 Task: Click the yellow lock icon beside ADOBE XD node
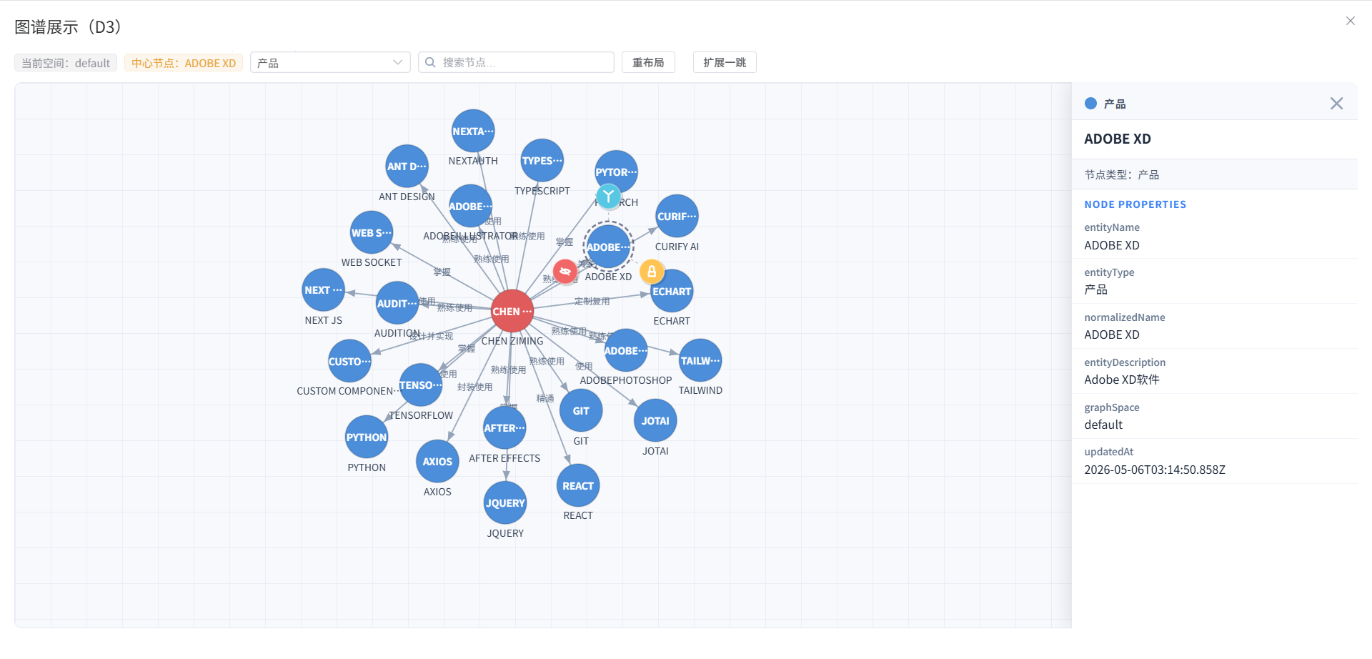652,272
